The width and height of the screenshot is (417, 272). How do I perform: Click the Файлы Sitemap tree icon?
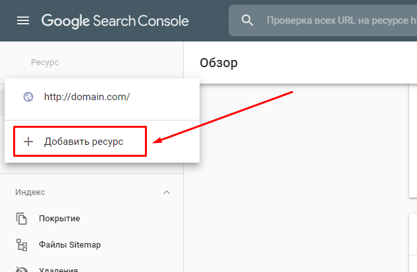click(x=22, y=245)
